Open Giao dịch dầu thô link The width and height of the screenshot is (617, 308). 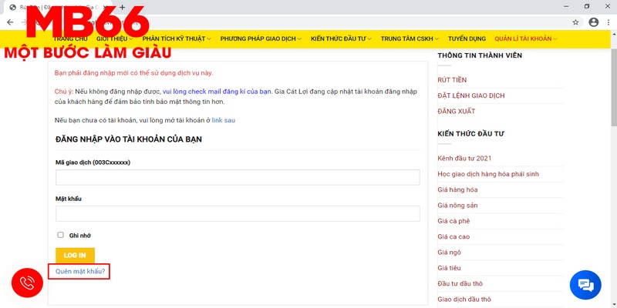pos(464,300)
